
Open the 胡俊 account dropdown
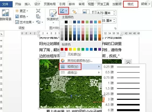[x=146, y=4]
